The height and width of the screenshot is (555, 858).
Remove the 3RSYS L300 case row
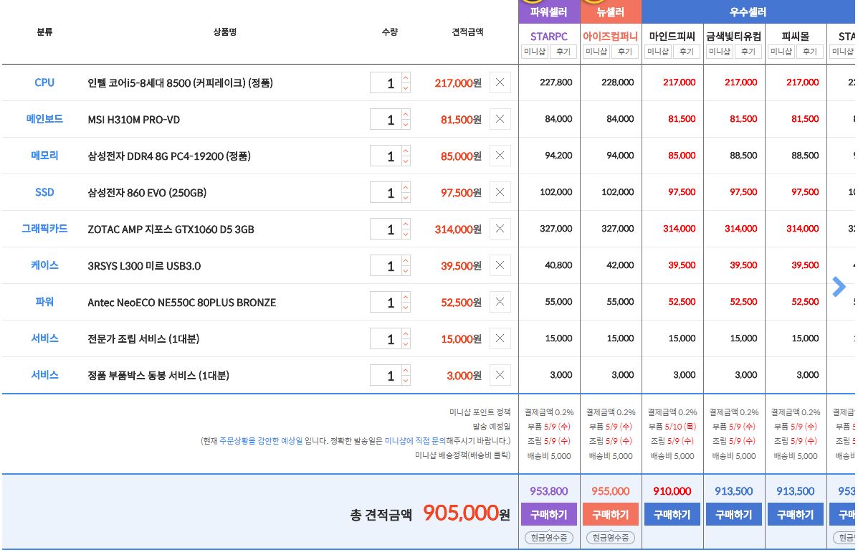(500, 265)
